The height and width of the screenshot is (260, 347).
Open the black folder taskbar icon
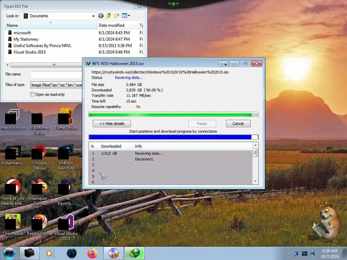click(29, 253)
